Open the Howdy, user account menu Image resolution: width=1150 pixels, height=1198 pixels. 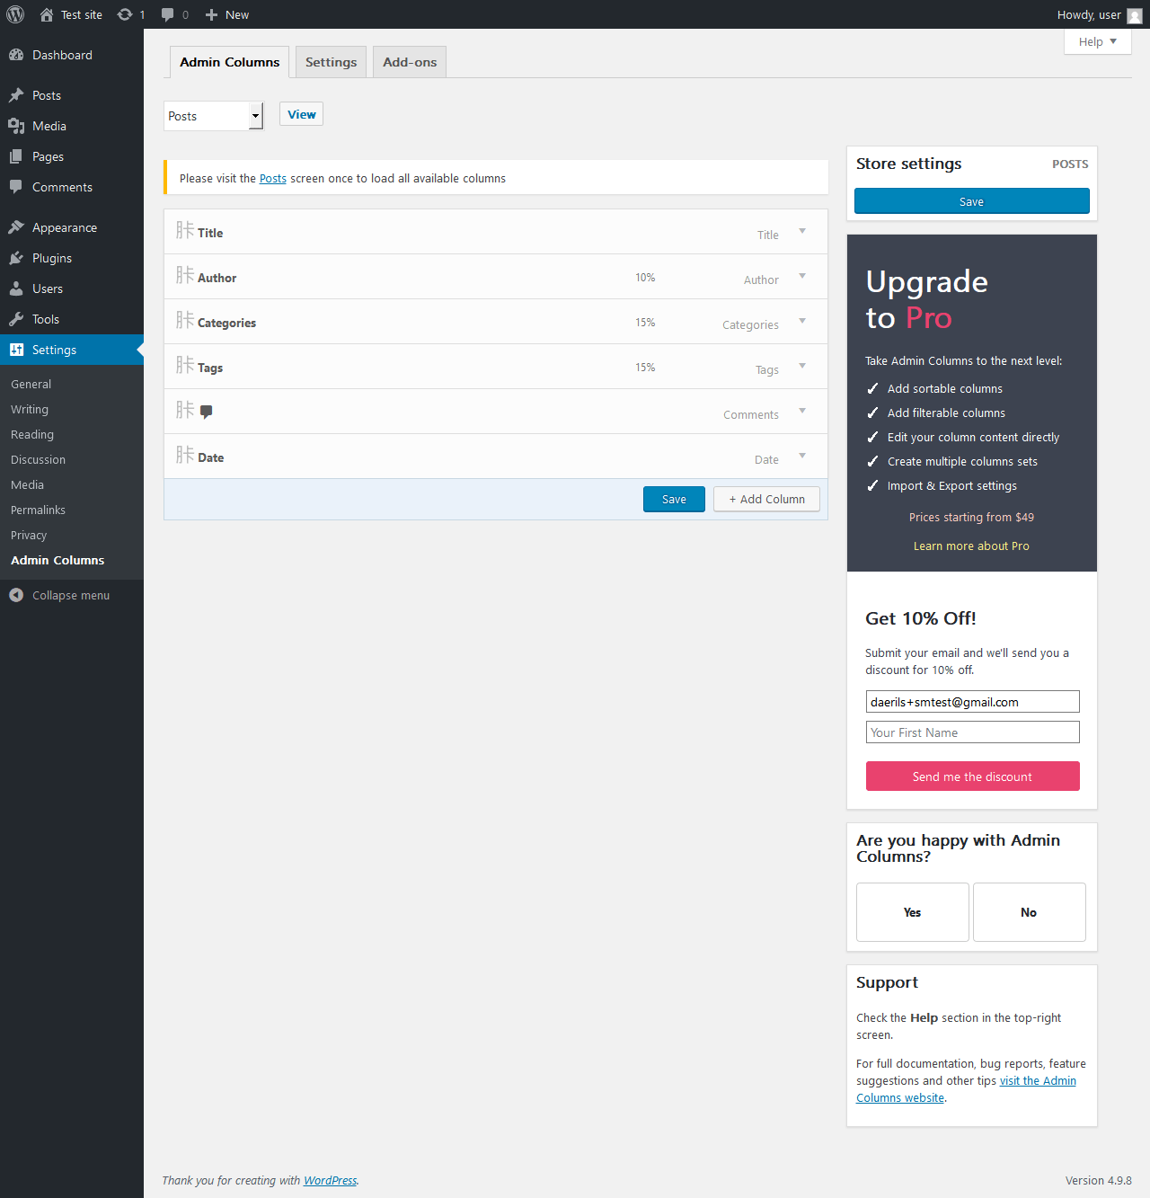[1099, 14]
